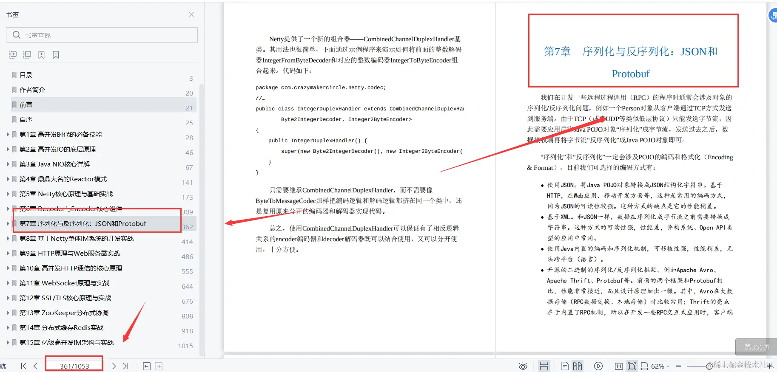Click the zoom slider handle

point(709,366)
